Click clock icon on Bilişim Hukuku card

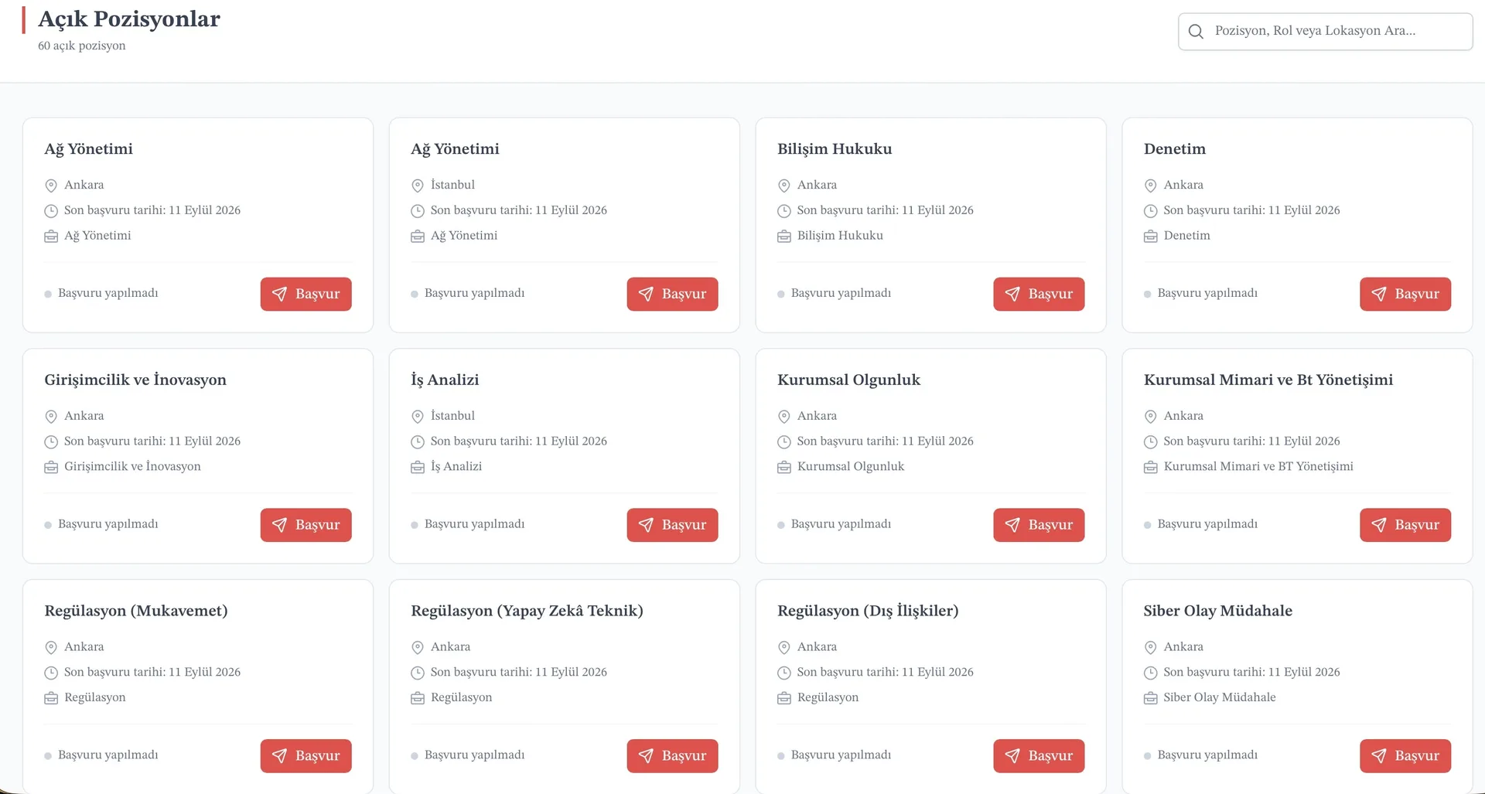783,211
